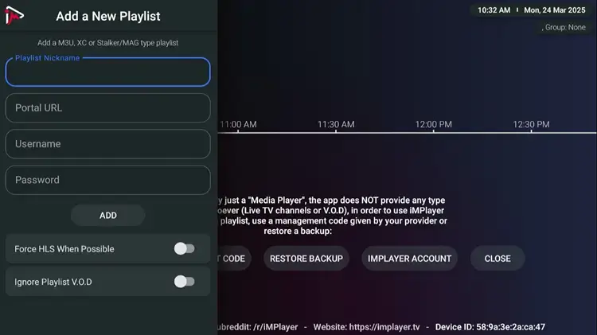597x335 pixels.
Task: Select the 12:00 PM timeline marker
Action: [434, 124]
